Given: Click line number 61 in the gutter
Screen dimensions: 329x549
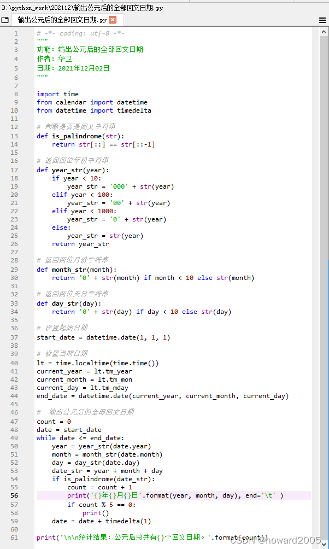Looking at the screenshot, I should pyautogui.click(x=14, y=538).
